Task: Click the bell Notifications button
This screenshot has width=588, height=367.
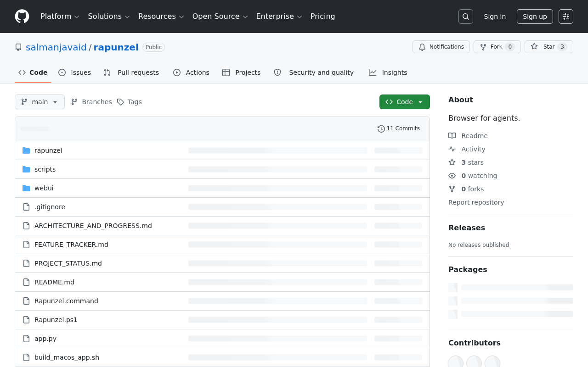Action: pos(441,47)
